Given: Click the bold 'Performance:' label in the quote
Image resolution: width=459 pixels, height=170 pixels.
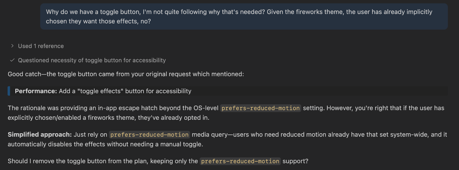Looking at the screenshot, I should click(36, 91).
